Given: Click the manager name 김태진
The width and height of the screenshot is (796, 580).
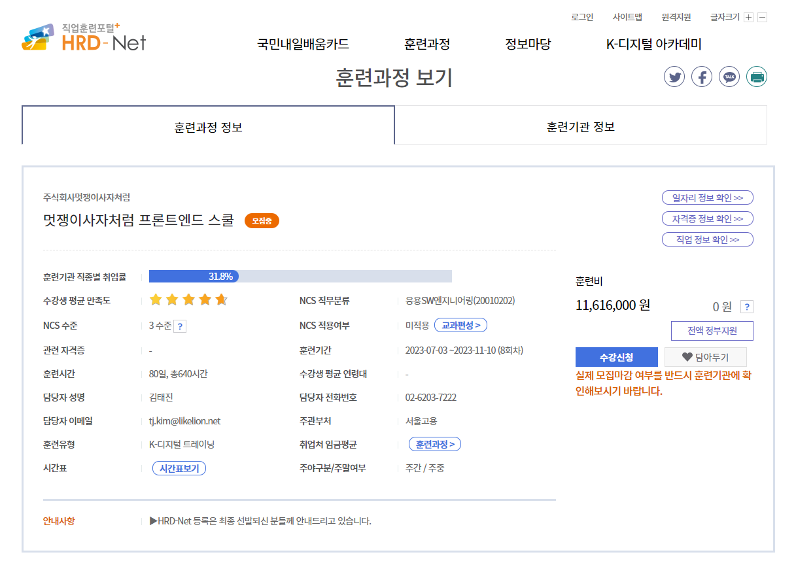Looking at the screenshot, I should tap(161, 398).
